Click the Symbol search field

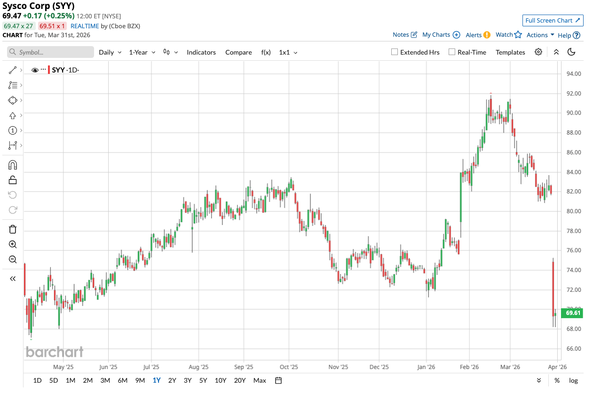51,52
